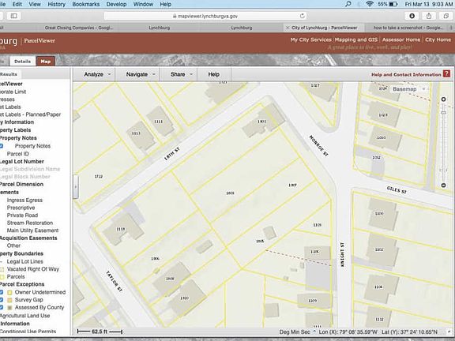Click the Safari share icon
455x341 pixels.
click(429, 16)
